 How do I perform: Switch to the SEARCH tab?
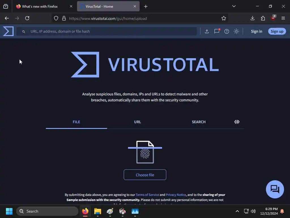[x=199, y=122]
